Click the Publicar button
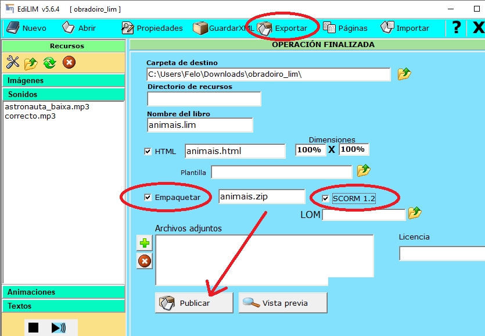The width and height of the screenshot is (485, 336). coord(194,303)
